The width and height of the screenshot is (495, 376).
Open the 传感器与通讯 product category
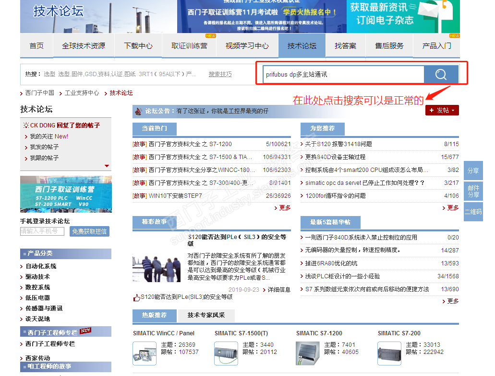(44, 308)
